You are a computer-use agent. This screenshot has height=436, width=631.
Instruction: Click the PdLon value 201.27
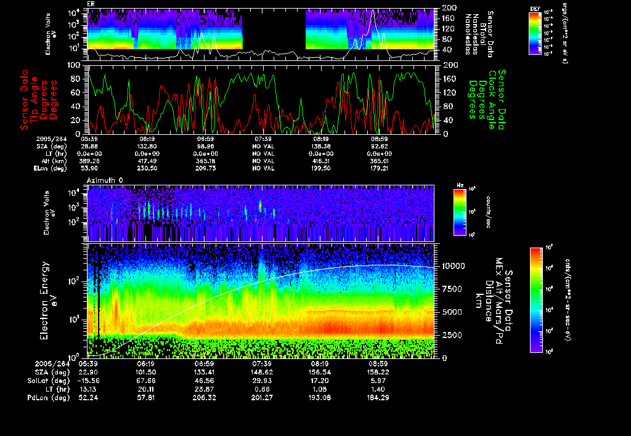(261, 397)
